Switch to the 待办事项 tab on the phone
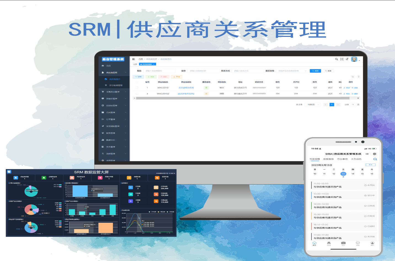Screen dimensions: 395x261 pyautogui.click(x=342, y=159)
